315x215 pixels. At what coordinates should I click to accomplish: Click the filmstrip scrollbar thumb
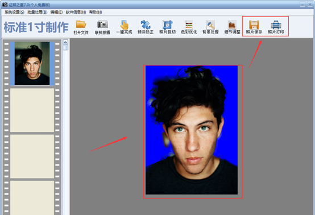65,48
